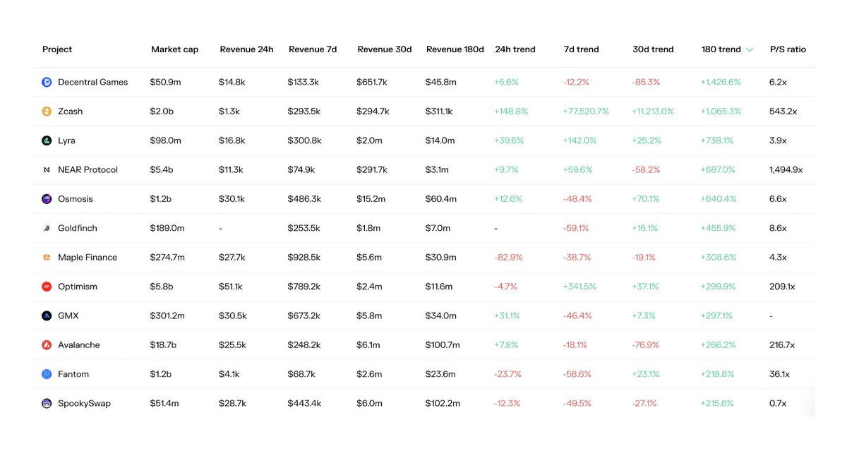Click the Maple Finance icon

click(x=47, y=258)
